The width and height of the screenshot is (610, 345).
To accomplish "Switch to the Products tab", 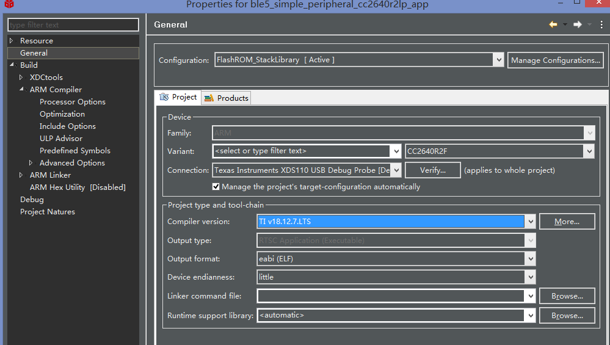I will click(x=227, y=98).
